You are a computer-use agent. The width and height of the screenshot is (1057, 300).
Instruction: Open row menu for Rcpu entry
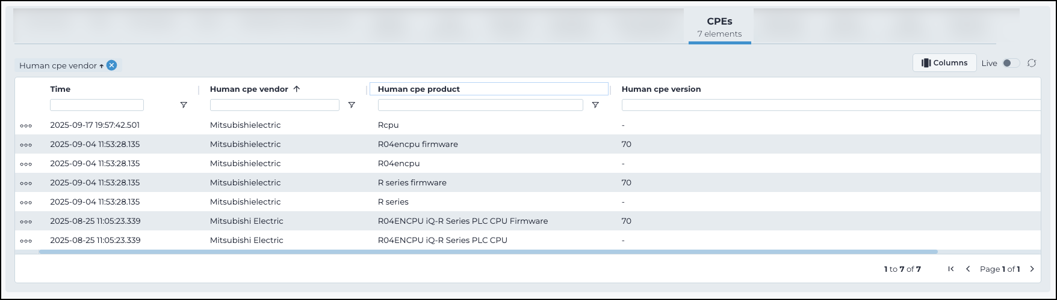26,125
